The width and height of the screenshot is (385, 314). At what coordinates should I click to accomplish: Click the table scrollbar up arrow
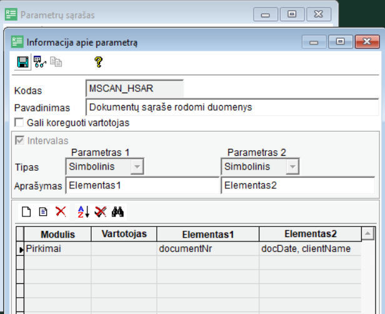click(x=367, y=233)
